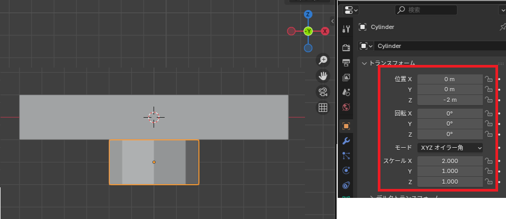Toggle lock on Rotation Z
Screen dimensions: 506x219
489,134
